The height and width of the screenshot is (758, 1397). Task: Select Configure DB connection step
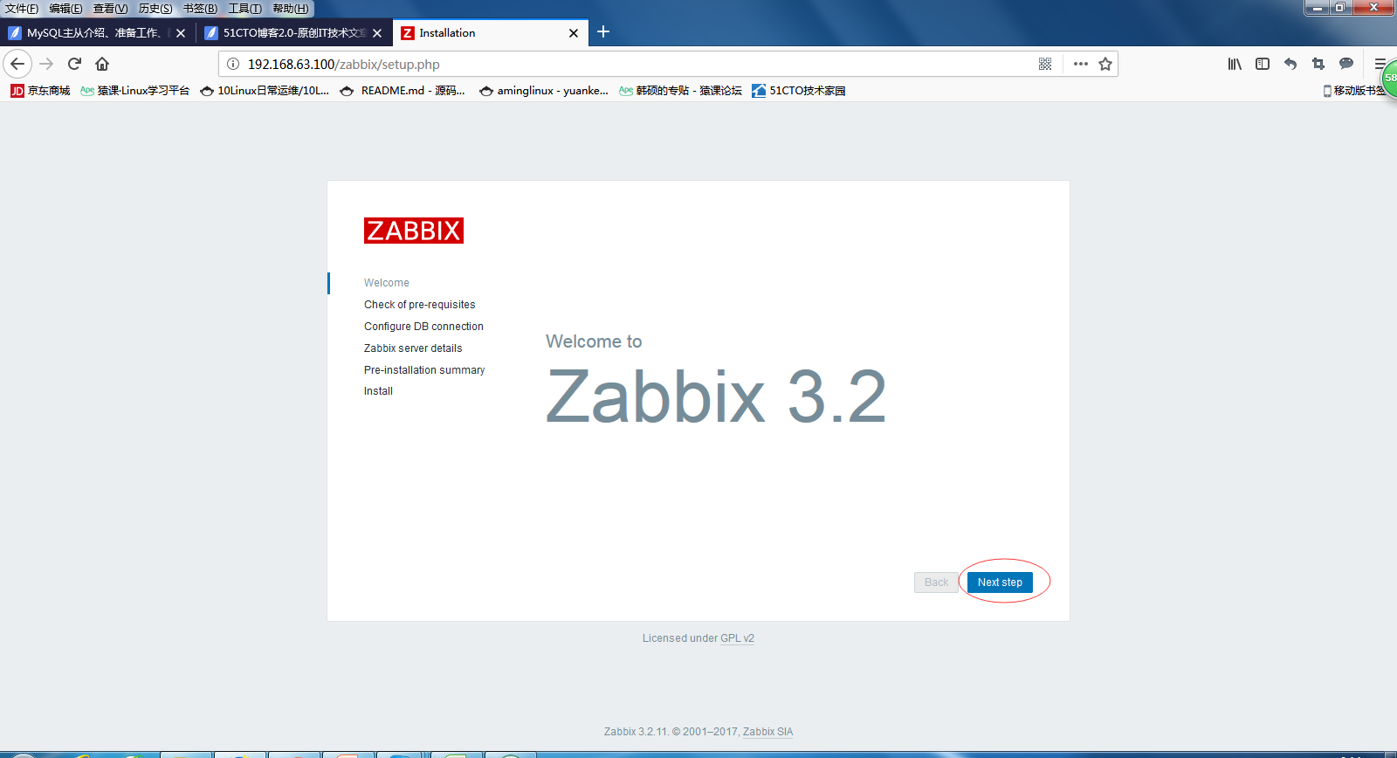(x=423, y=327)
